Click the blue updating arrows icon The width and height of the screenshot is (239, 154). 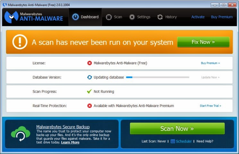[x=90, y=77]
